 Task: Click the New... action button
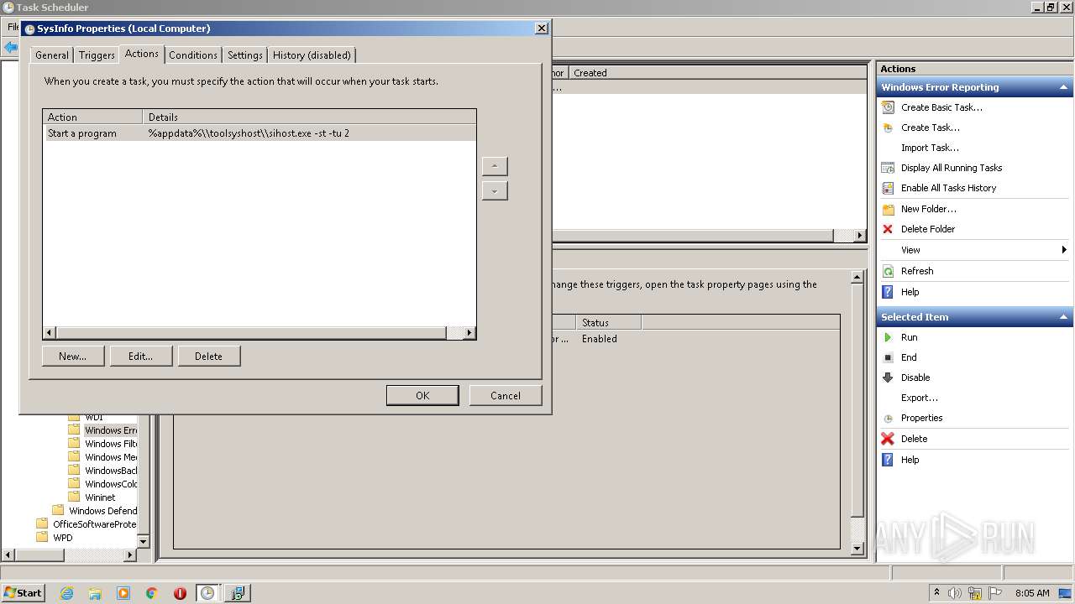point(73,357)
